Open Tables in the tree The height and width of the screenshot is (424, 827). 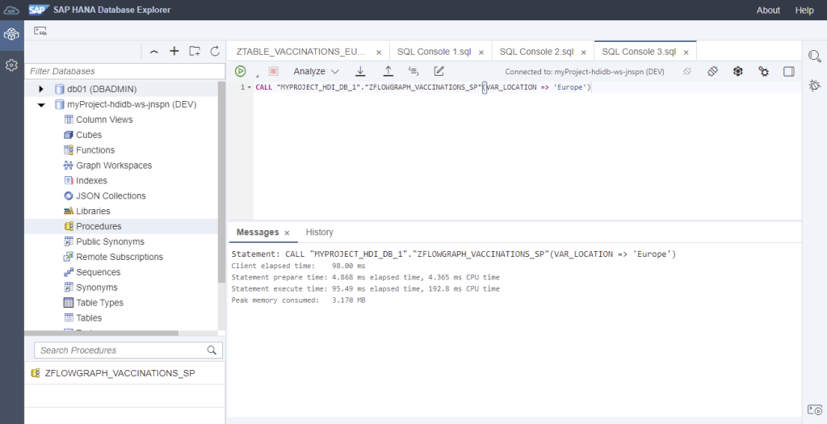pyautogui.click(x=89, y=318)
